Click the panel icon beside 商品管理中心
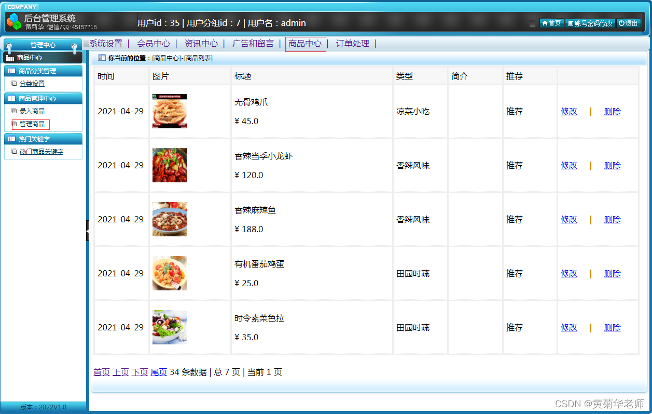This screenshot has height=414, width=652. [12, 98]
